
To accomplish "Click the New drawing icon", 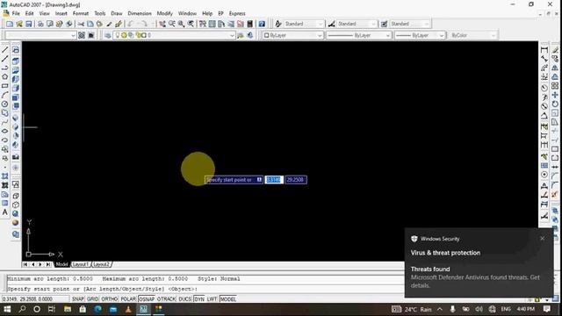I will click(10, 24).
